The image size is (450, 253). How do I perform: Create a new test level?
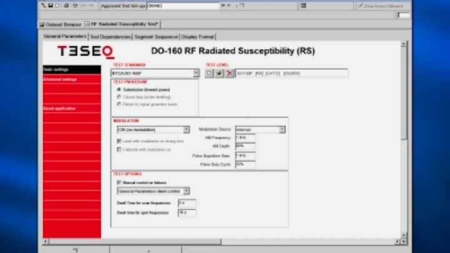point(209,74)
